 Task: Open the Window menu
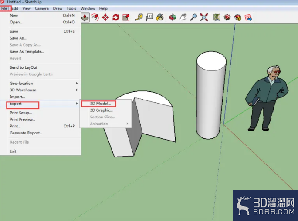[x=88, y=8]
